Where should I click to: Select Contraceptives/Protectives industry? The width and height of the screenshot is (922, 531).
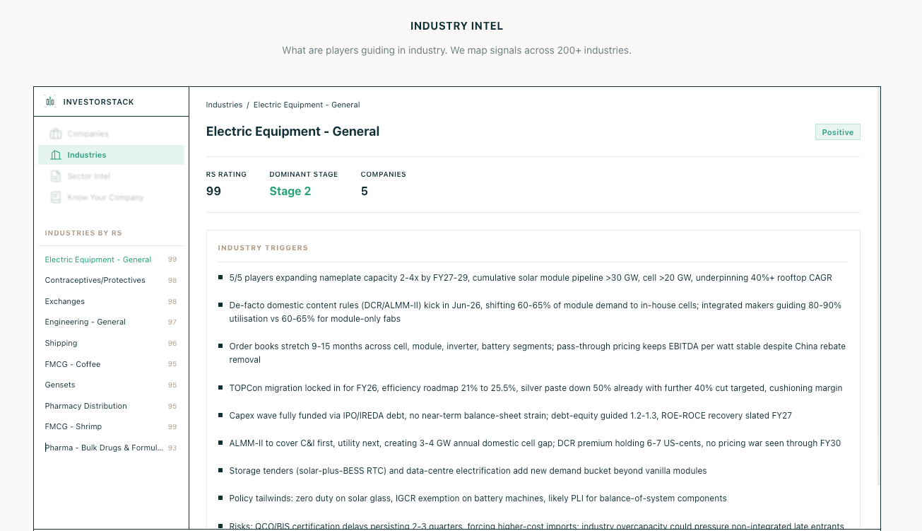point(111,280)
